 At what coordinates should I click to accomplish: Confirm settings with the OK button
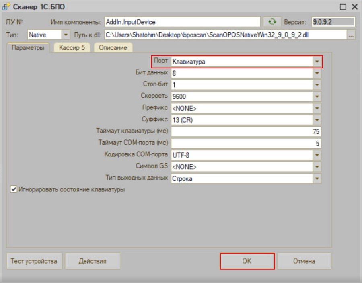[x=247, y=261]
